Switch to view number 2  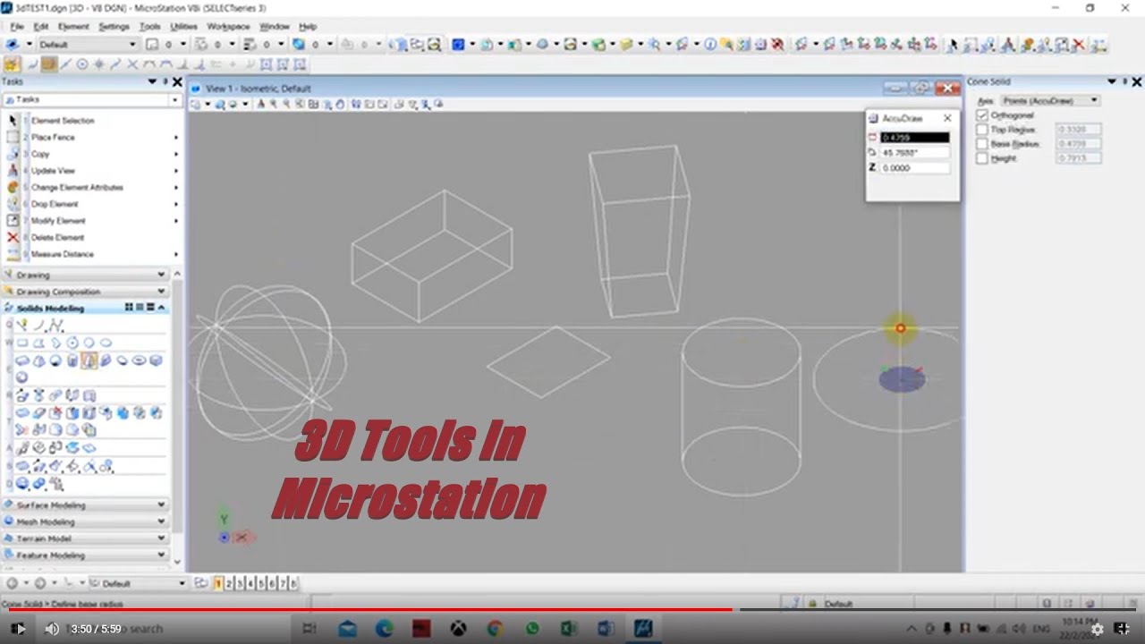pos(228,583)
